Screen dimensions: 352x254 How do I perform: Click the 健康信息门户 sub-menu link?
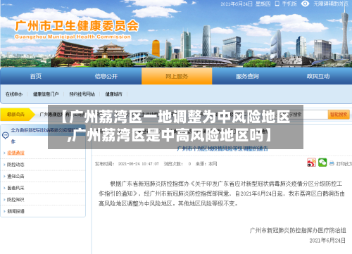click(46, 94)
